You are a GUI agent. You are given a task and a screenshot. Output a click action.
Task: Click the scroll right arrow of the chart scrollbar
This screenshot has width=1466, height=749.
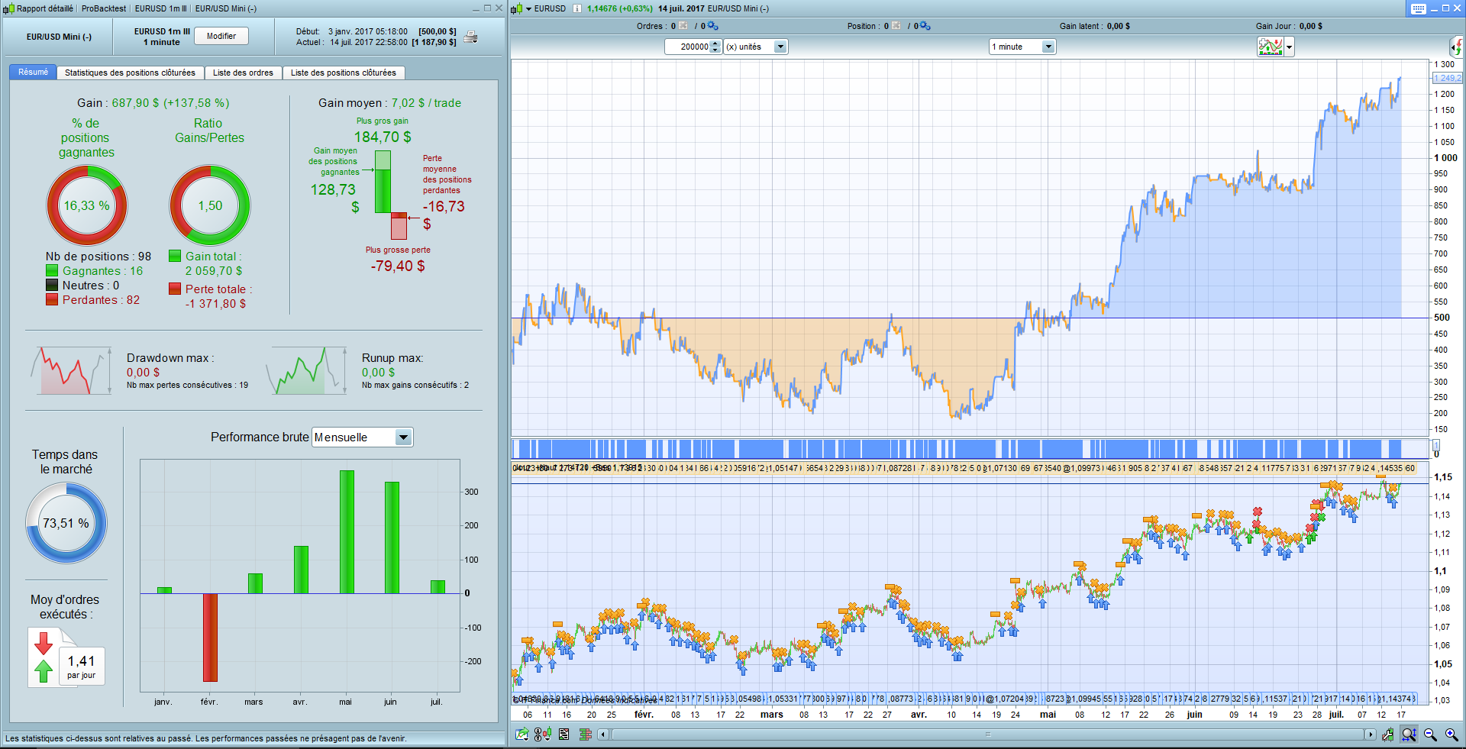click(1371, 734)
